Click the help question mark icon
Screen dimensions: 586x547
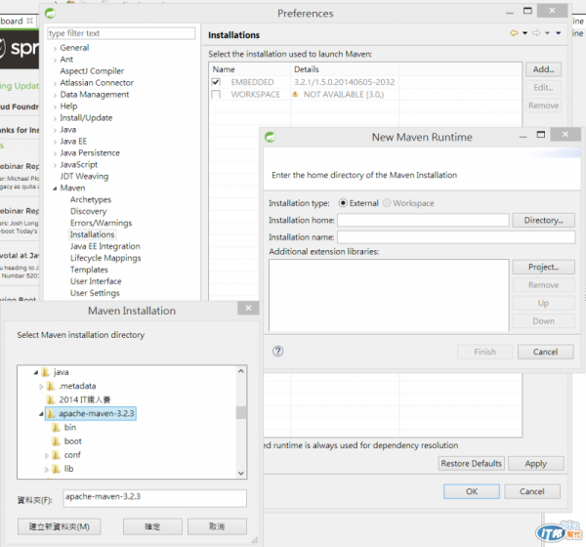click(278, 351)
